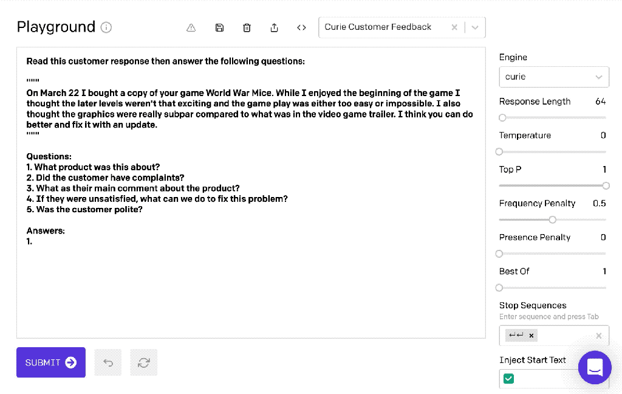The image size is (622, 394).
Task: Open the Intercom chat bubble
Action: point(595,367)
